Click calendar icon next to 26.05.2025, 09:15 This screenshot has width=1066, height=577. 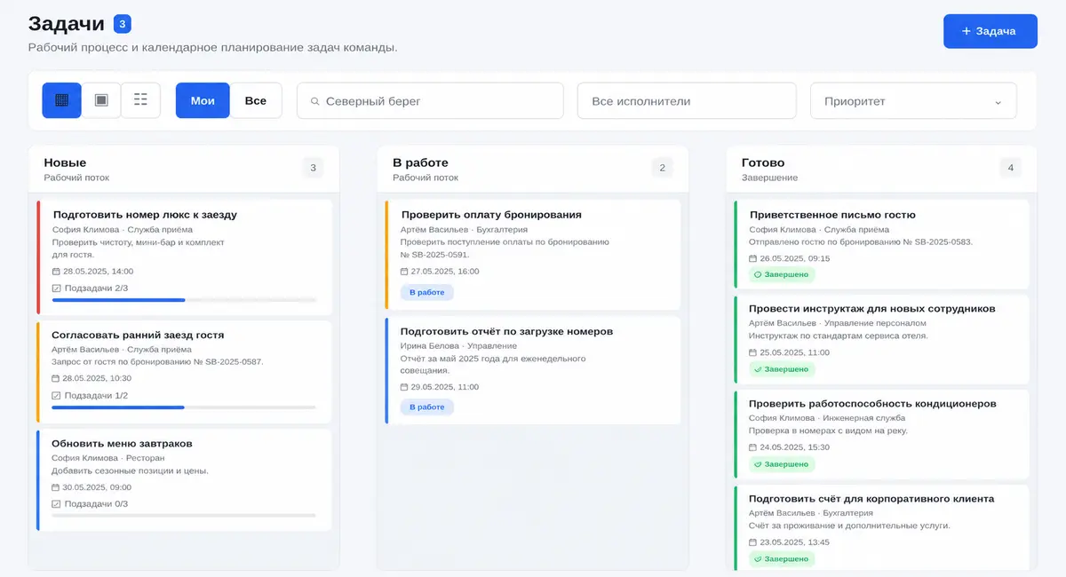(x=753, y=258)
